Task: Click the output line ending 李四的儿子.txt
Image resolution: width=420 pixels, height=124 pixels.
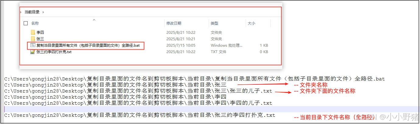Action: pos(138,103)
